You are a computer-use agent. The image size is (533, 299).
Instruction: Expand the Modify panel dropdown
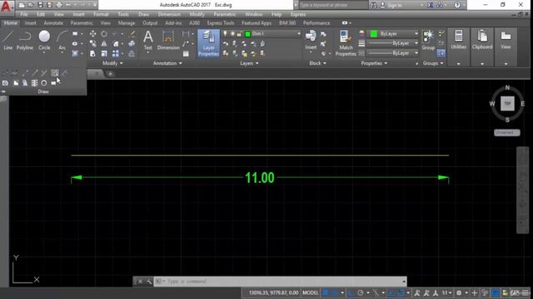click(112, 63)
